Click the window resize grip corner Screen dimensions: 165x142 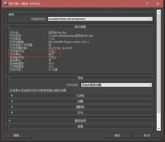[x=162, y=139]
